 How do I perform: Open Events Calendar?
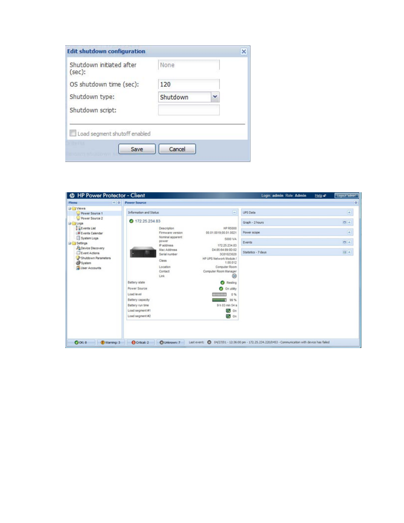[91, 233]
